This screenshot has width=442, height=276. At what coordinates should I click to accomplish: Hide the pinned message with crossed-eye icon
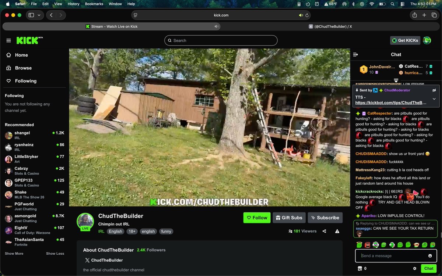point(434,90)
